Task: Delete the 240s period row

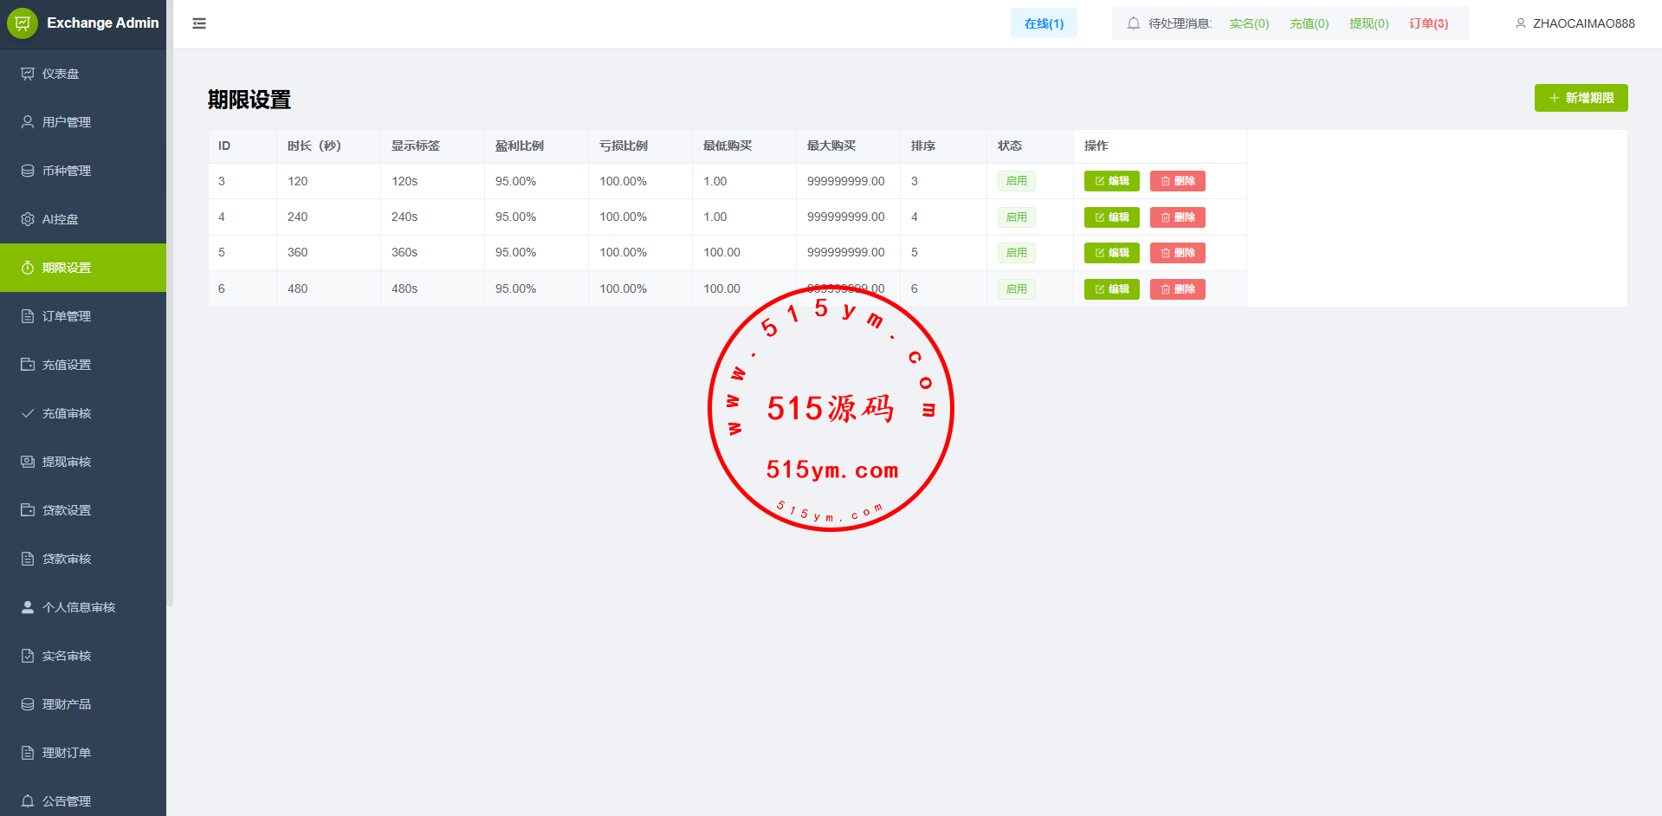Action: tap(1177, 217)
